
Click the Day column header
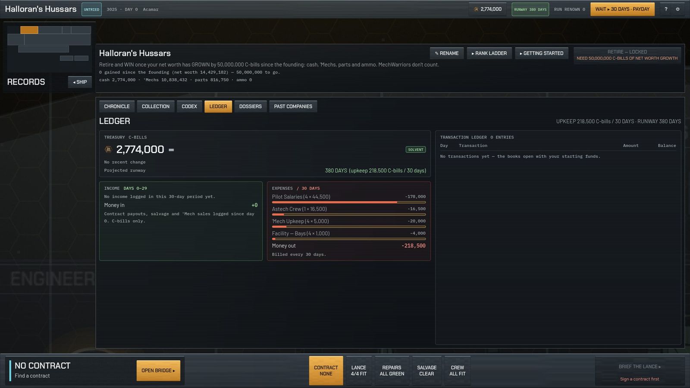[444, 146]
